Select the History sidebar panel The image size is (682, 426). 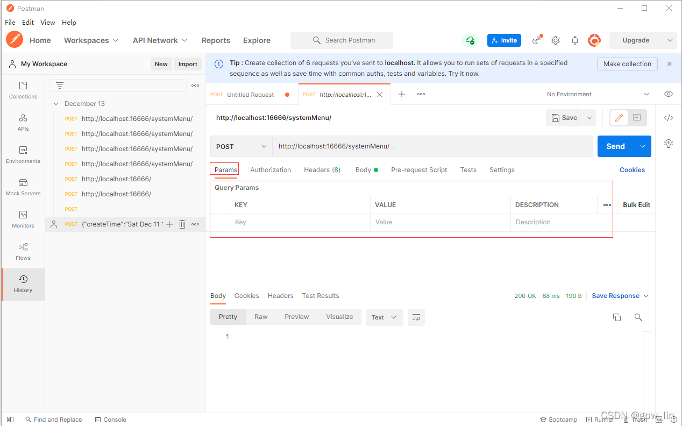[23, 284]
